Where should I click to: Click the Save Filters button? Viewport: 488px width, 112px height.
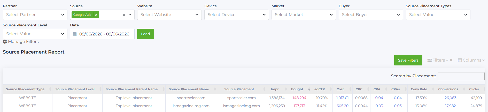[x=408, y=60]
